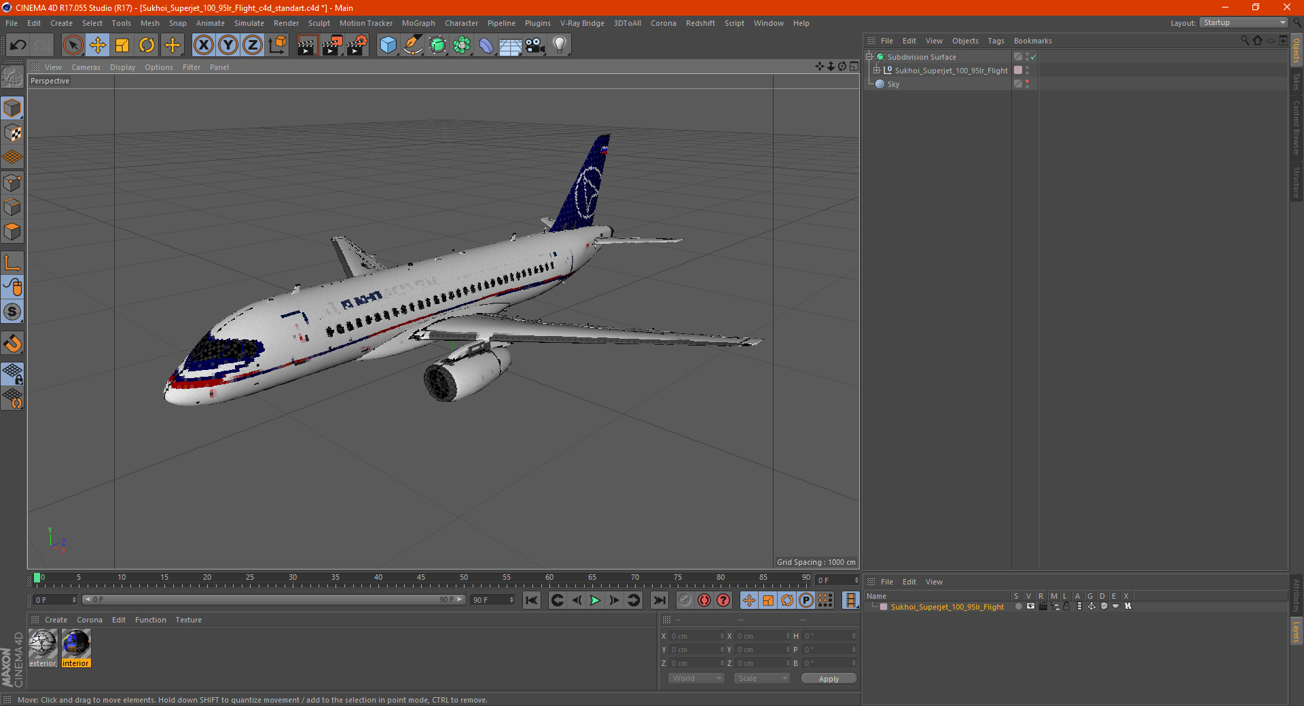Screen dimensions: 1304x706
Task: Open viewport Cameras menu
Action: click(86, 67)
